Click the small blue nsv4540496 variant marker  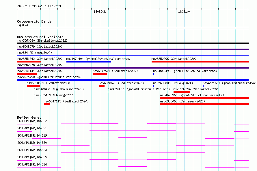154,74
